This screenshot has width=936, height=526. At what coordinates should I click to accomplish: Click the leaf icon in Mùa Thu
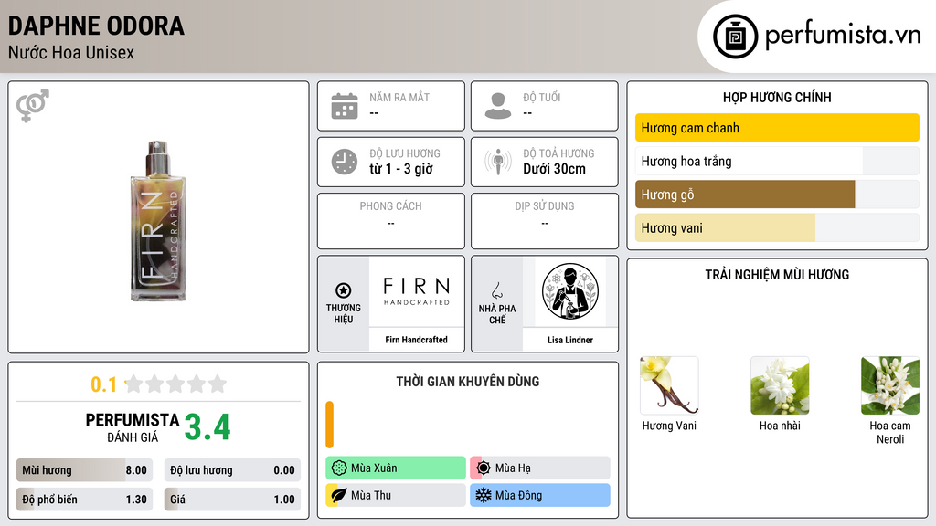[339, 495]
